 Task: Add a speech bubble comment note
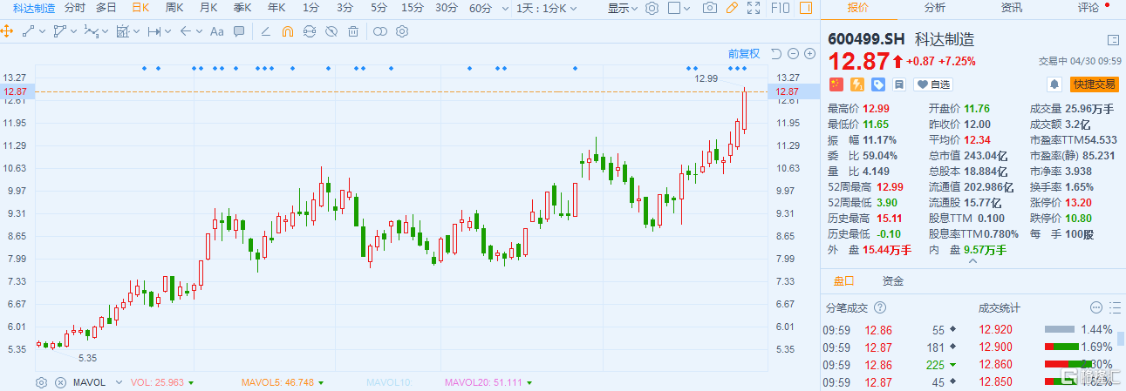(x=241, y=31)
